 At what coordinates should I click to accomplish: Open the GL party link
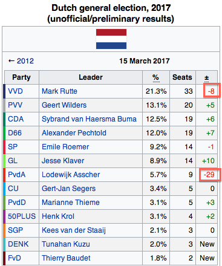(x=13, y=161)
